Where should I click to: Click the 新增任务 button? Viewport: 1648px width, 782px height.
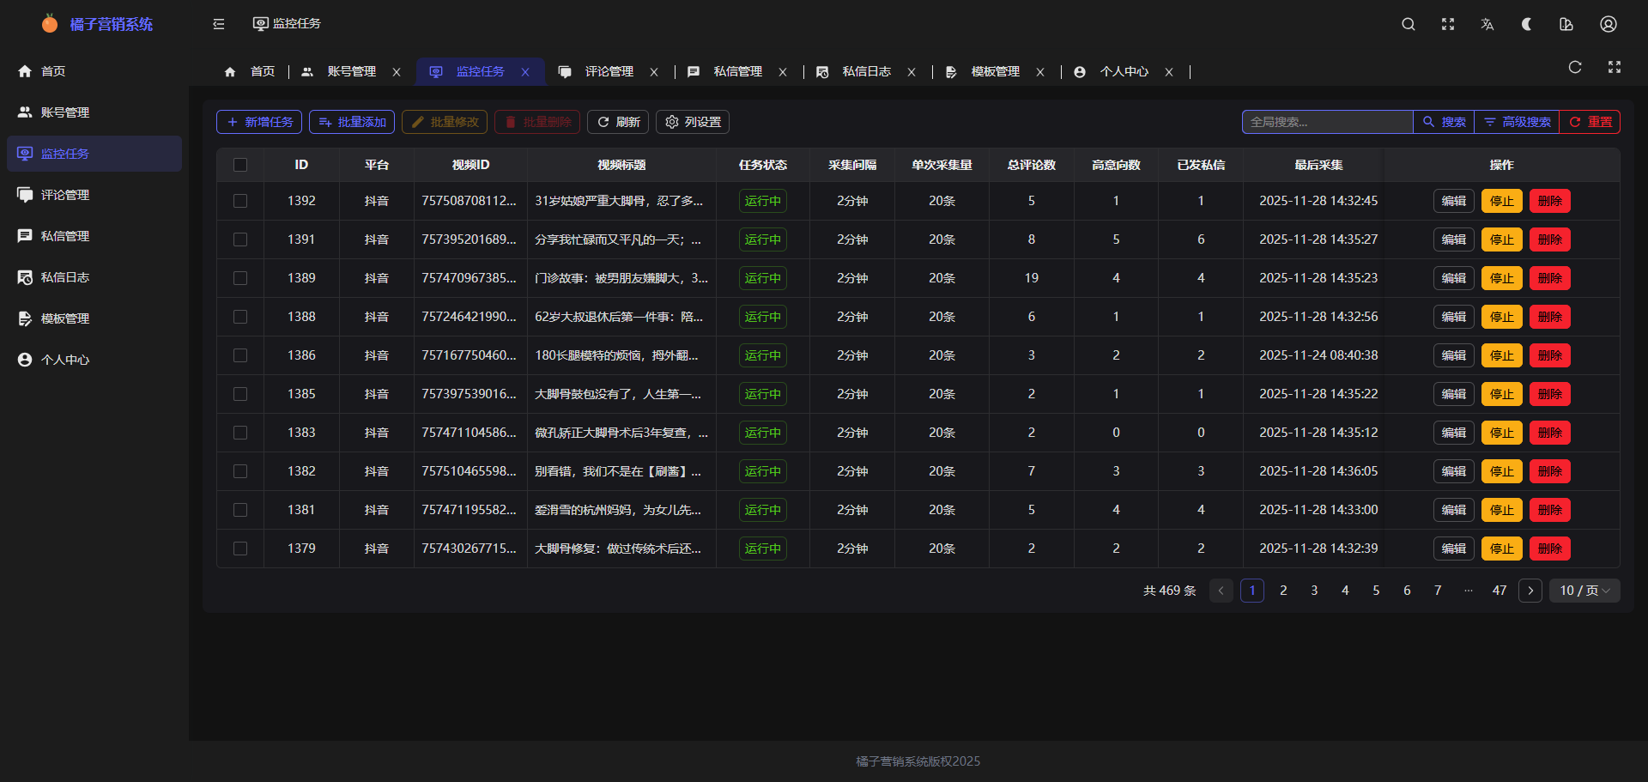point(259,122)
